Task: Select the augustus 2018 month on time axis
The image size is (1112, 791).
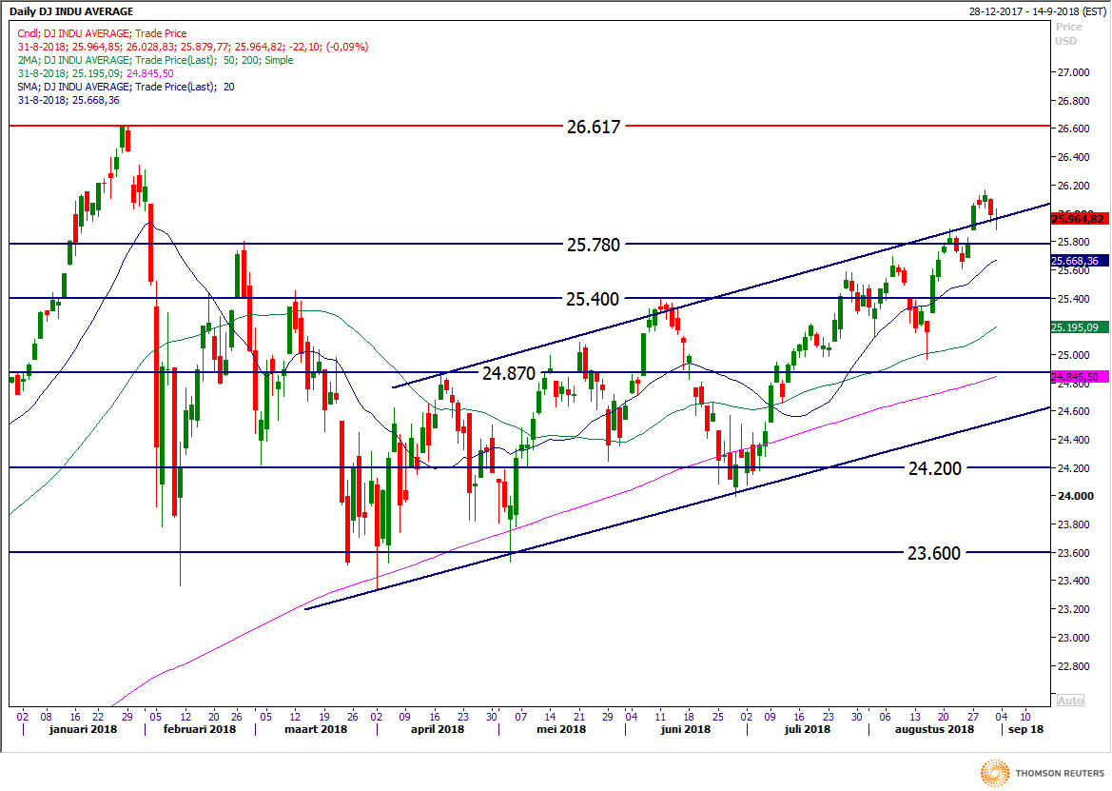Action: coord(933,729)
